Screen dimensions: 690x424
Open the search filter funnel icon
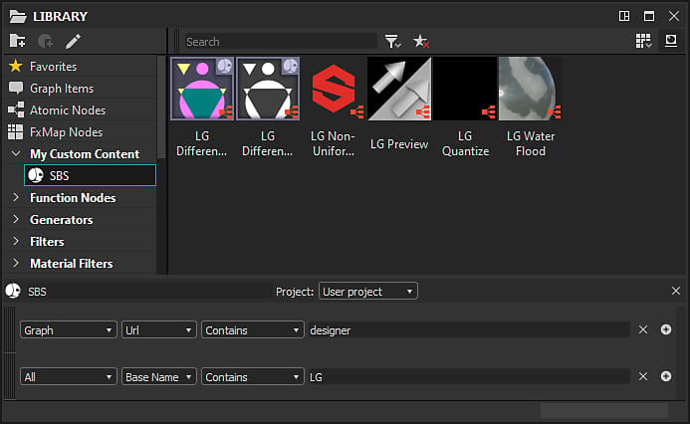tap(392, 42)
